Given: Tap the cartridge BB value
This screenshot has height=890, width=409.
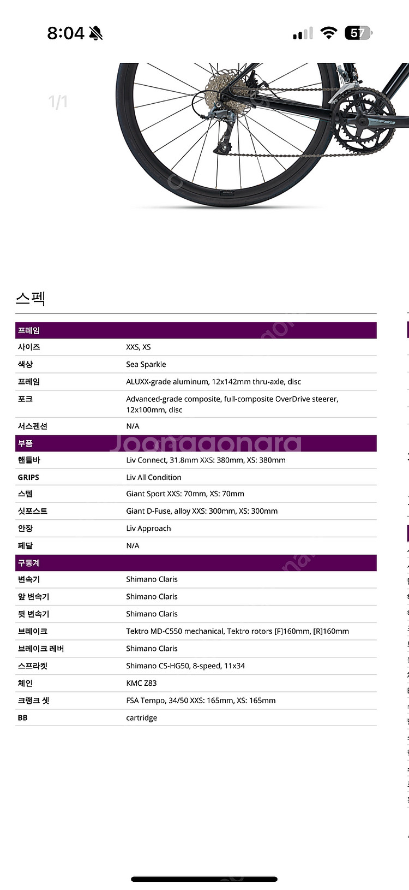Looking at the screenshot, I should click(x=142, y=718).
